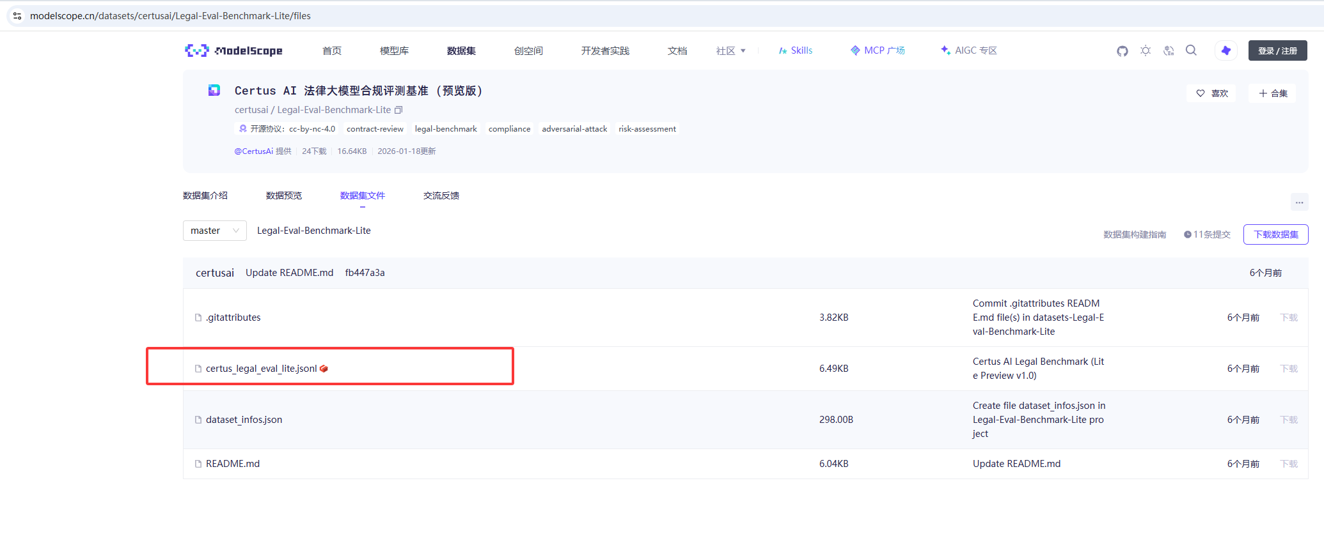Switch to 交流反馈 tab
This screenshot has height=536, width=1324.
tap(441, 195)
